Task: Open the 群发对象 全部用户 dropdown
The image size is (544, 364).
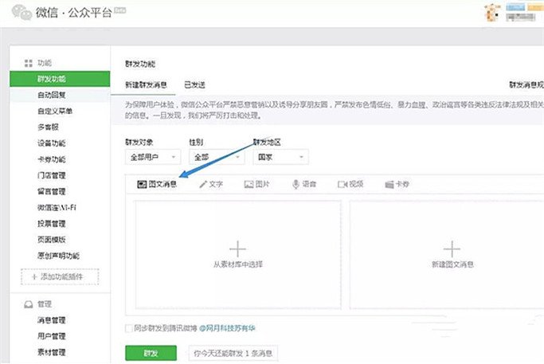Action: 153,157
